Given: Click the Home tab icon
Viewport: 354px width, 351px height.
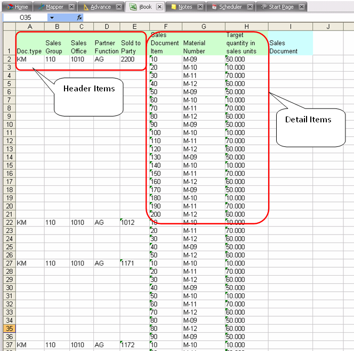Looking at the screenshot, I should 10,7.
